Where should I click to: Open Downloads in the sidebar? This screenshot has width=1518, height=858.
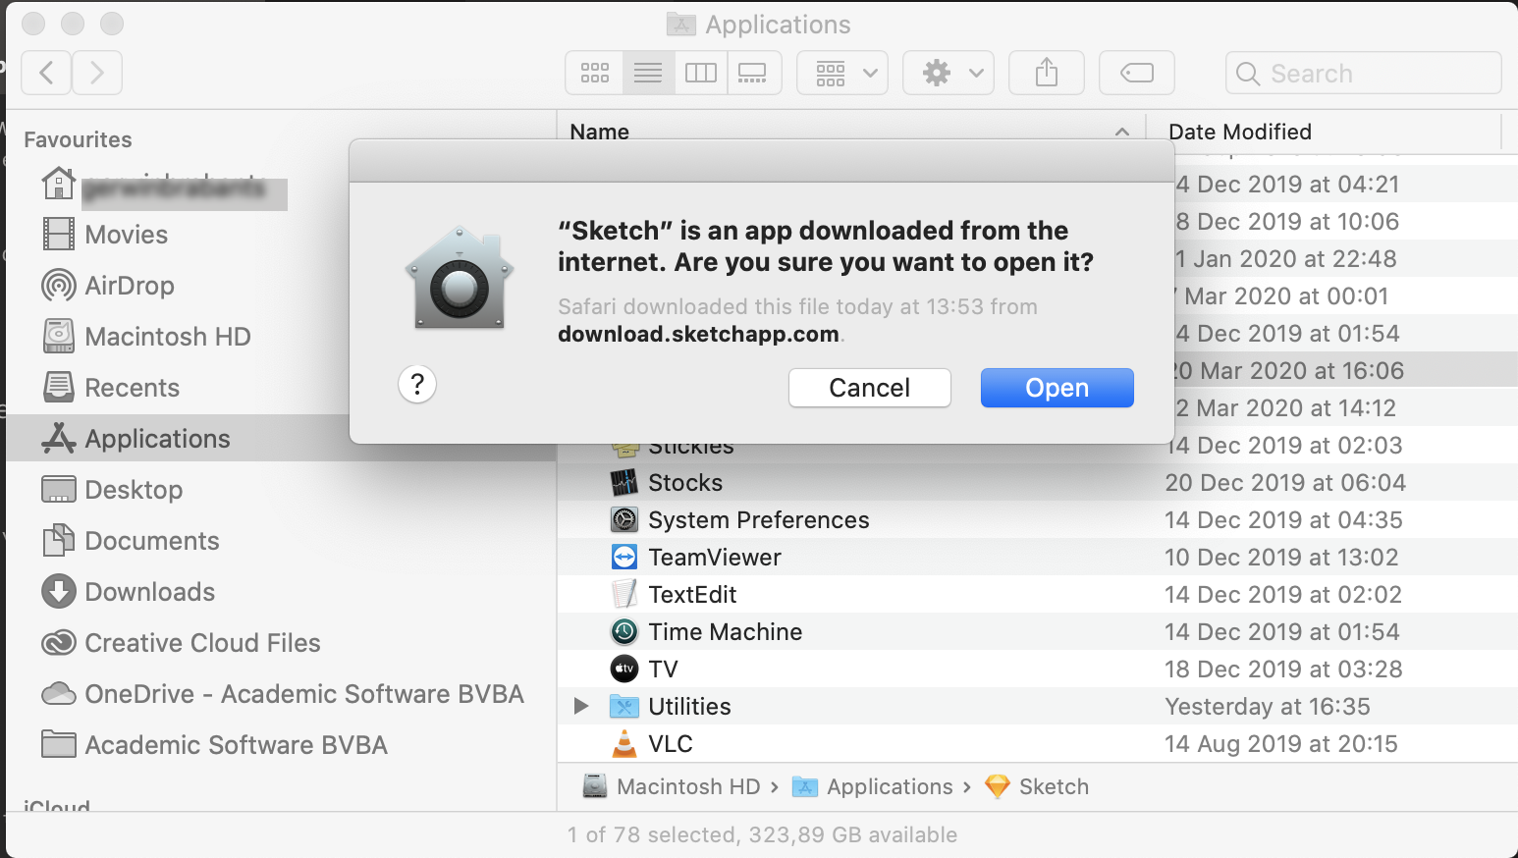pos(149,592)
